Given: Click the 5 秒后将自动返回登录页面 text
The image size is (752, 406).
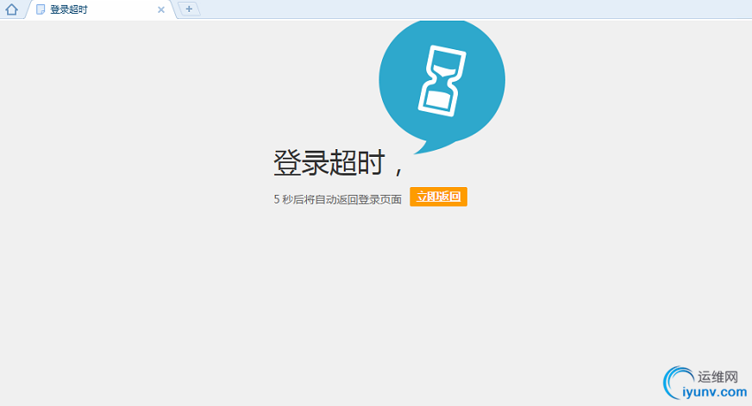Looking at the screenshot, I should (338, 199).
